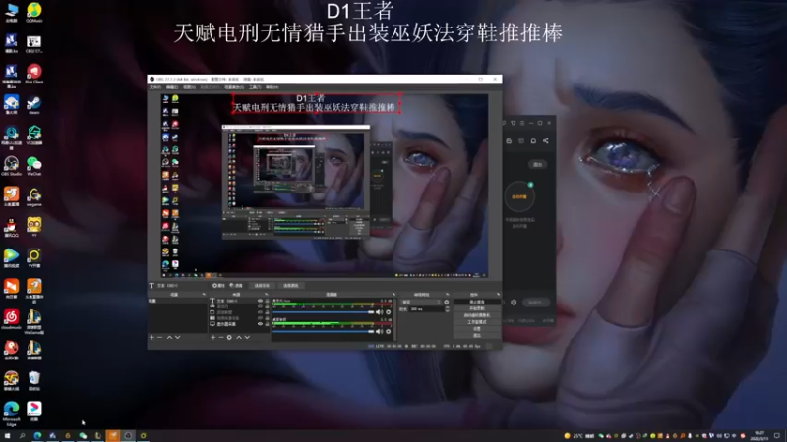Click the 停止推流 button

coord(477,302)
